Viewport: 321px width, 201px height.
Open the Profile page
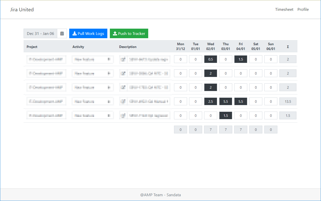pos(303,9)
